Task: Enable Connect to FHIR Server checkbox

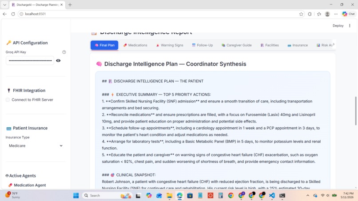Action: coord(8,100)
